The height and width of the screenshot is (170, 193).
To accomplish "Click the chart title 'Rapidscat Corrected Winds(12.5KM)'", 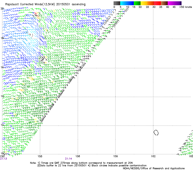I will coord(30,4).
